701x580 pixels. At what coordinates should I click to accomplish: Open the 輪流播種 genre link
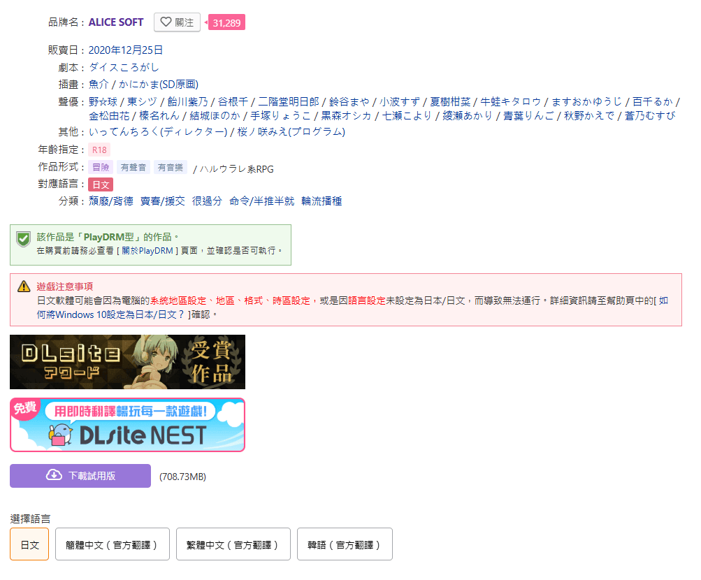point(322,201)
